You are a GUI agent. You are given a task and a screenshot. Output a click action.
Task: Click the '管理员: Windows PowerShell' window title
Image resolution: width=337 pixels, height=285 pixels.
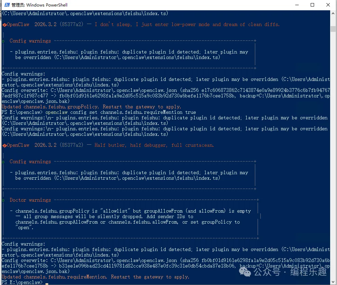tap(39, 5)
